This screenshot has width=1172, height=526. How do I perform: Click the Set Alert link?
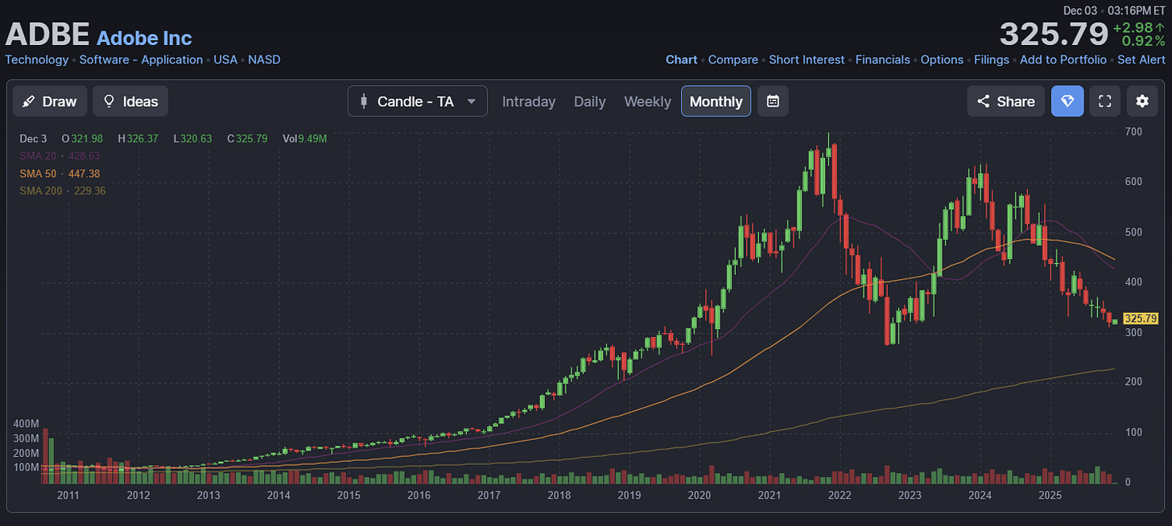tap(1141, 60)
